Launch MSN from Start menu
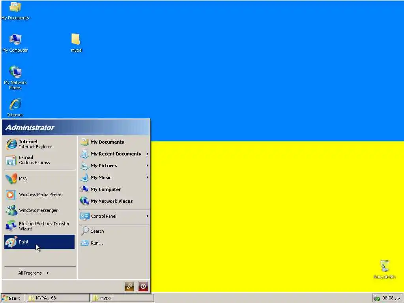Image resolution: width=404 pixels, height=303 pixels. (39, 179)
